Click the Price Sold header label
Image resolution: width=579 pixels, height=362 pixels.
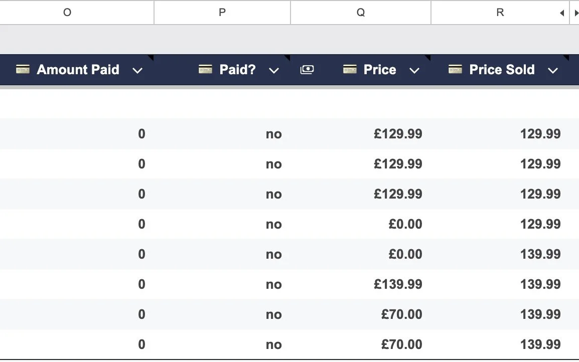(x=501, y=70)
